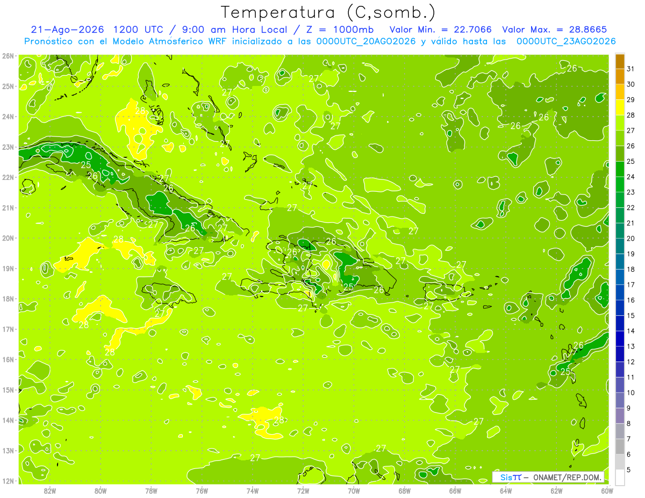The height and width of the screenshot is (498, 645).
Task: Click the gray color bar segment between 6 and 7
Action: (x=620, y=446)
